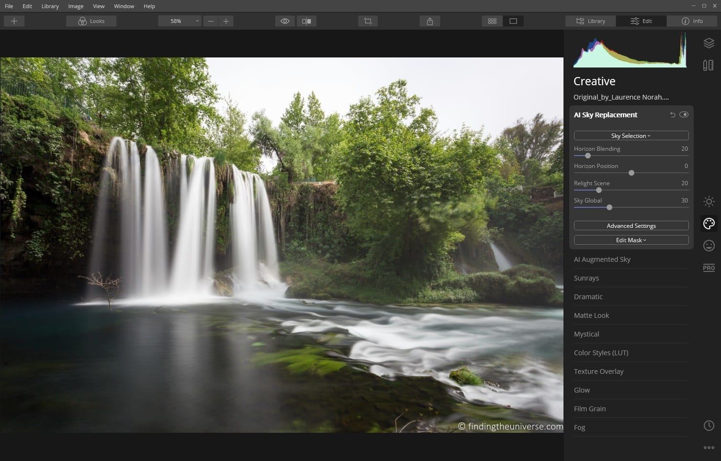Image resolution: width=721 pixels, height=461 pixels.
Task: Open the Canvas tools icon
Action: click(x=709, y=65)
